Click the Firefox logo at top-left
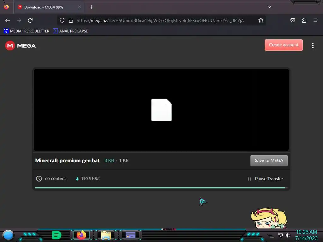Screen dimensions: 323x242 click(6, 7)
